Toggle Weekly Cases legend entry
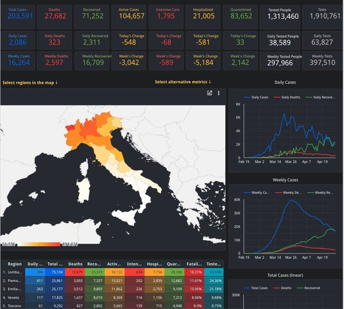Screen dimensions: 344x309 (x=257, y=193)
